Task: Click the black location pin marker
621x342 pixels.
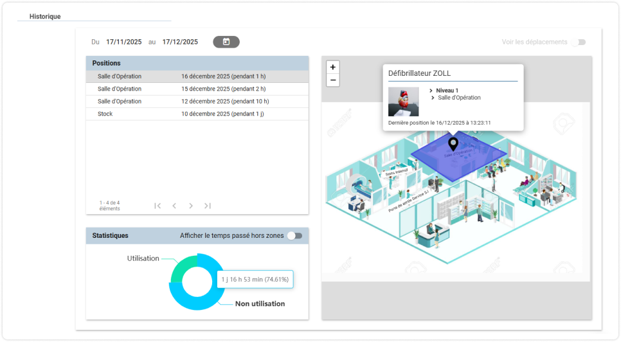Action: coord(453,144)
